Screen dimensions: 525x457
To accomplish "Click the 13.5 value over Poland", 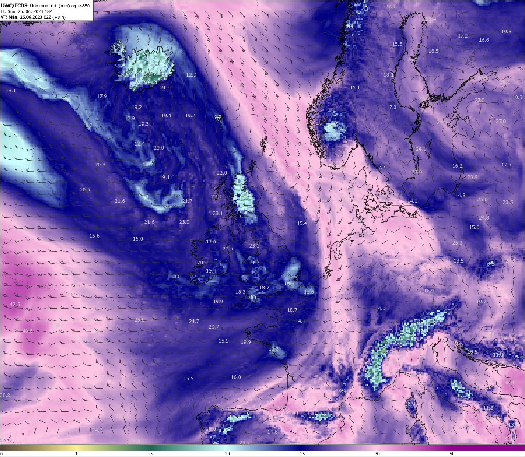I will tap(459, 261).
